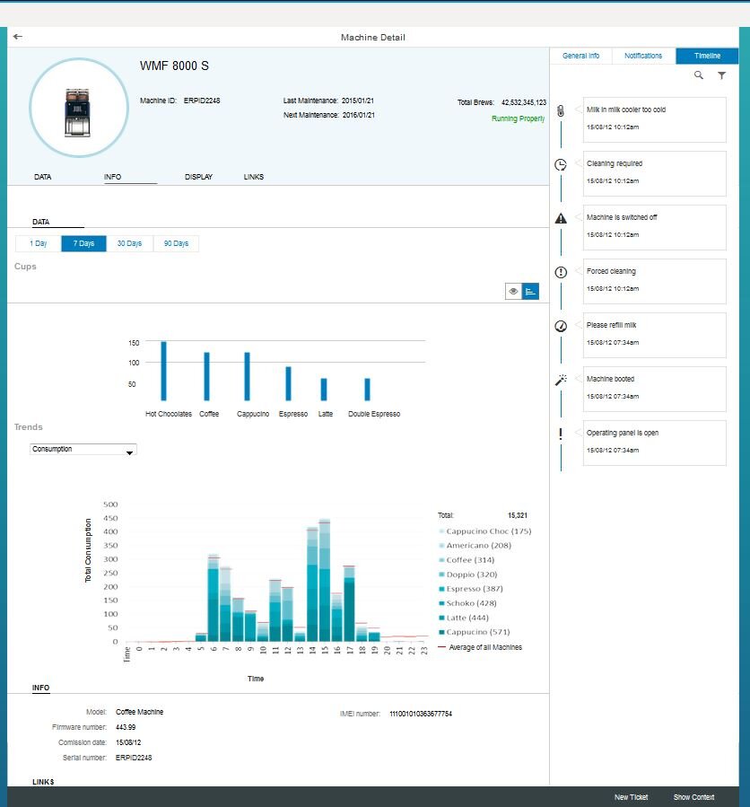750x807 pixels.
Task: Click magic wand icon for Machine booted
Action: point(561,380)
